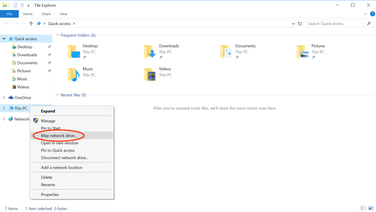The image size is (376, 212).
Task: Open Help with the question mark icon
Action: pyautogui.click(x=372, y=14)
